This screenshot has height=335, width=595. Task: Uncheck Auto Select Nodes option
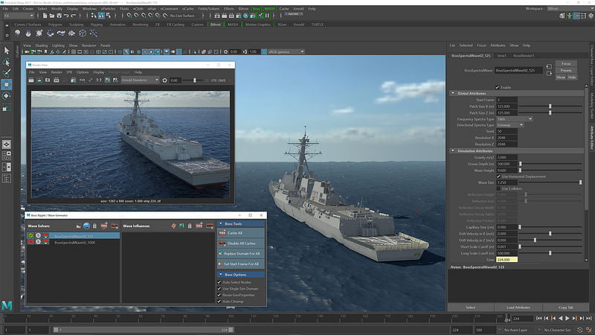pyautogui.click(x=219, y=282)
